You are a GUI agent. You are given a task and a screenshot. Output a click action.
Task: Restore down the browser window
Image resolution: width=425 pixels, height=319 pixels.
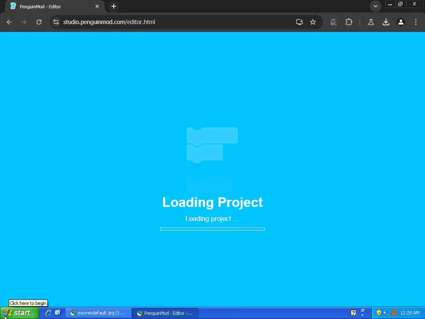click(x=401, y=4)
